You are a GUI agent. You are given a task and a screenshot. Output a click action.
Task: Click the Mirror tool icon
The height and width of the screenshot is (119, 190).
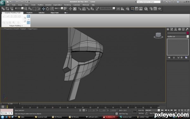click(118, 9)
